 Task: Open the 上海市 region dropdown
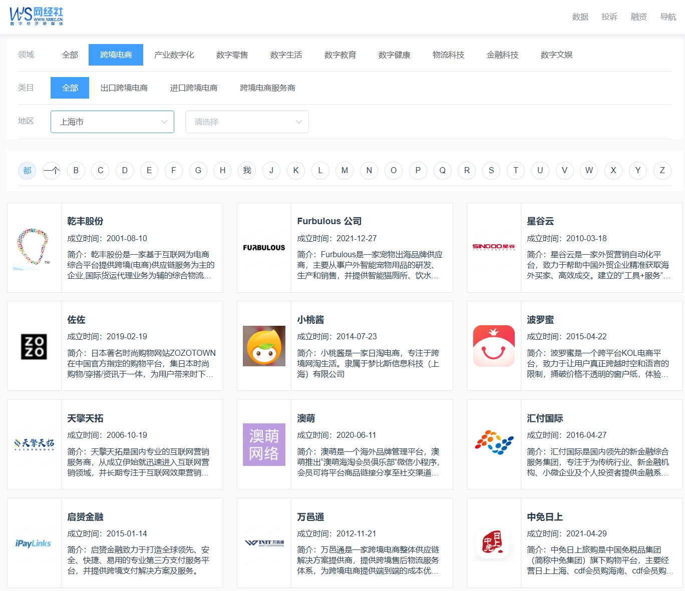tap(112, 122)
